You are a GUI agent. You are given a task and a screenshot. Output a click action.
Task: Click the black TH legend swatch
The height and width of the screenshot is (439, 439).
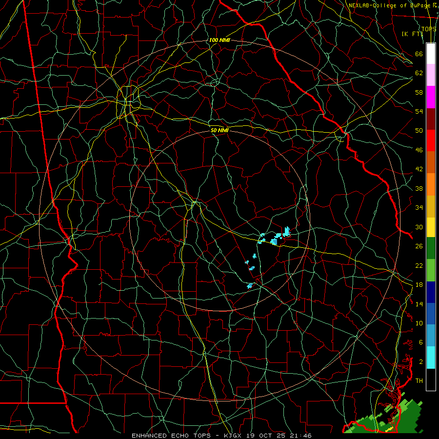pos(431,379)
